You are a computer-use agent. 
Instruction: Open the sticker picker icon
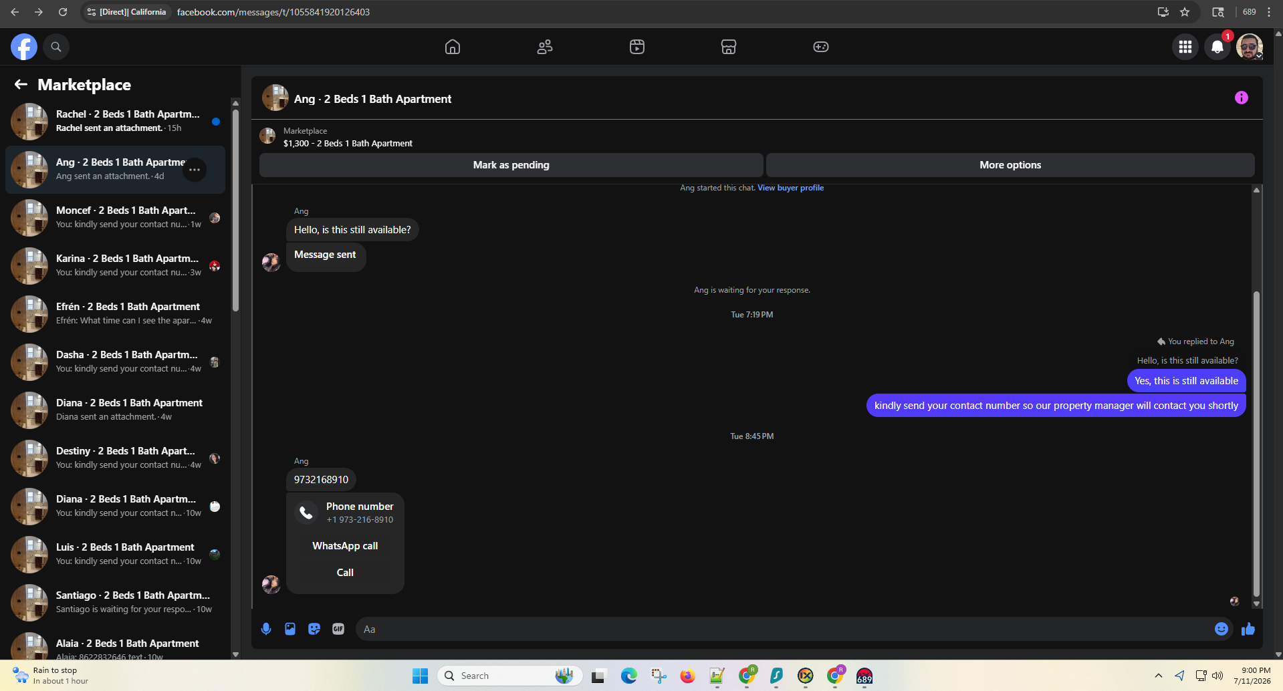click(314, 629)
